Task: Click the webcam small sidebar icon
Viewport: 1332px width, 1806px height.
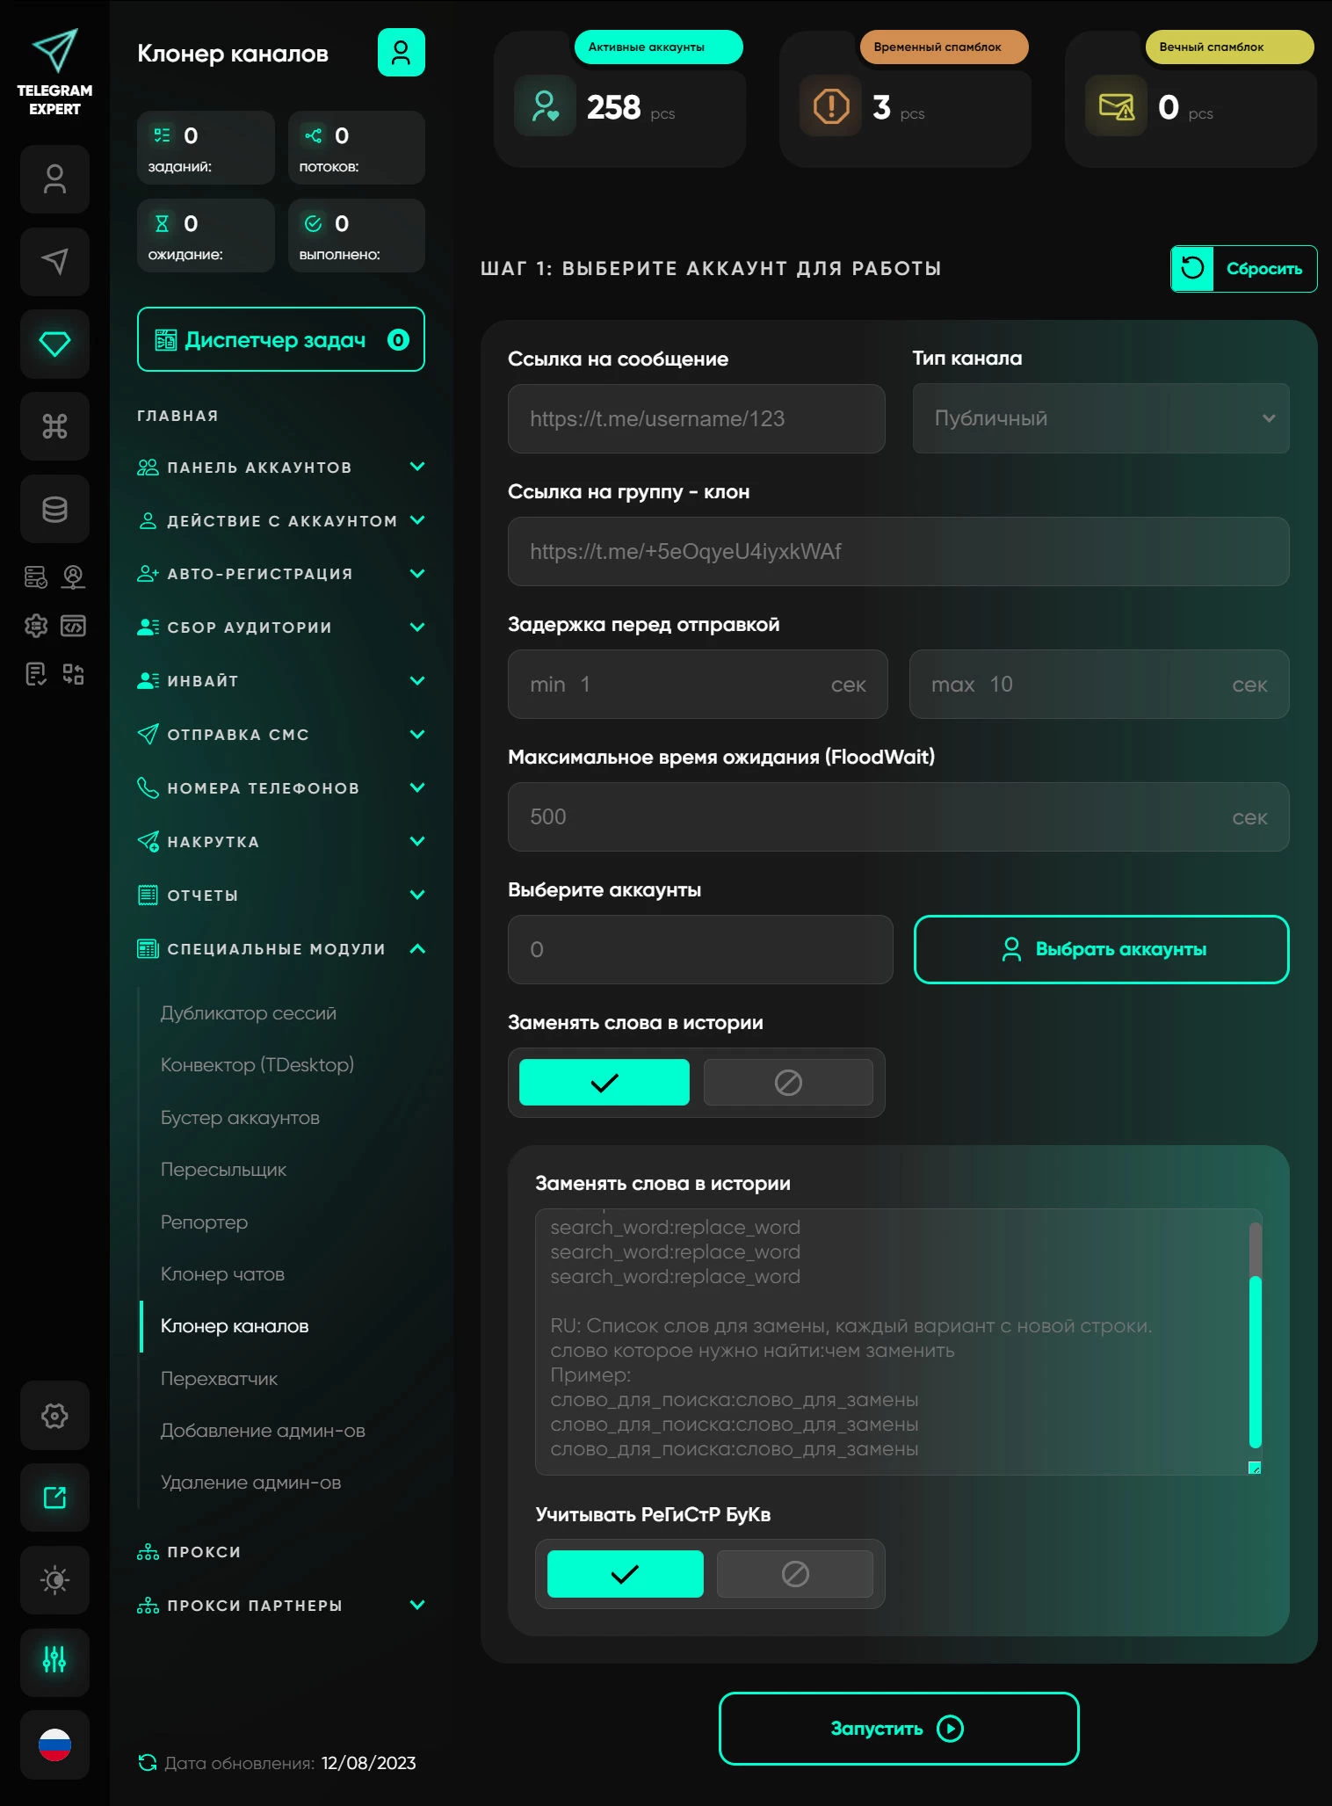Action: tap(74, 577)
